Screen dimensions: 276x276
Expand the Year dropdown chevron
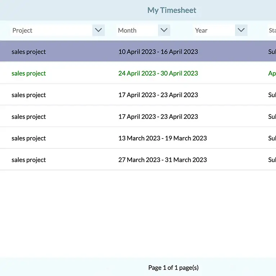point(241,30)
